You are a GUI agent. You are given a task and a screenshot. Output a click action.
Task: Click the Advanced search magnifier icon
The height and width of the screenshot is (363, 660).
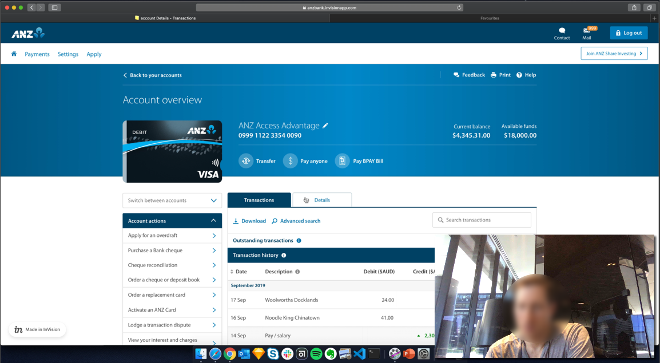click(275, 220)
